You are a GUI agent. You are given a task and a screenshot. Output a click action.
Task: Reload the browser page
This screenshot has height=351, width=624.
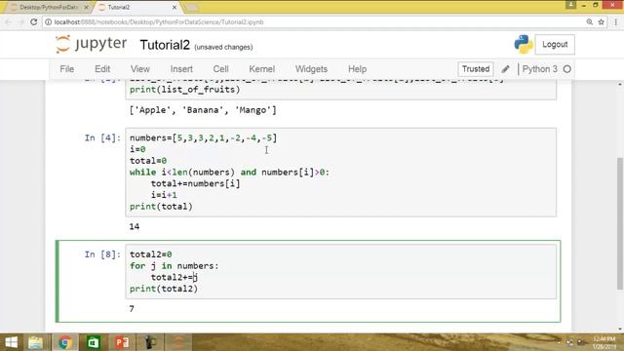coord(34,22)
